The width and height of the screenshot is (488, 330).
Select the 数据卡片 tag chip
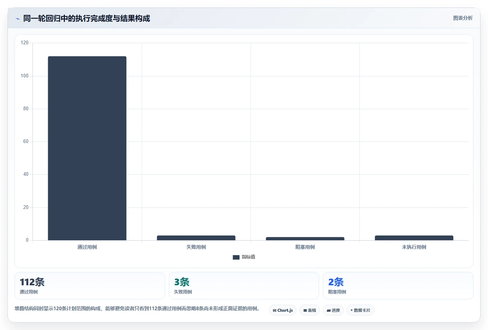tap(361, 310)
